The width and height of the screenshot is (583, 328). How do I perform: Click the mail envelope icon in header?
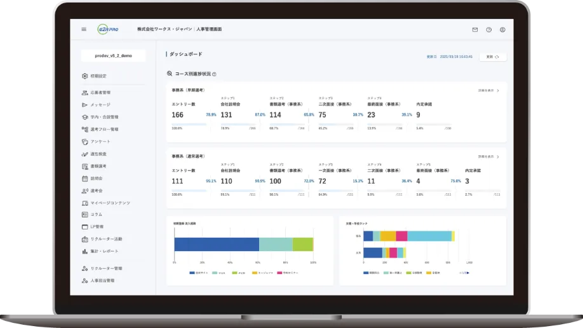tap(474, 29)
